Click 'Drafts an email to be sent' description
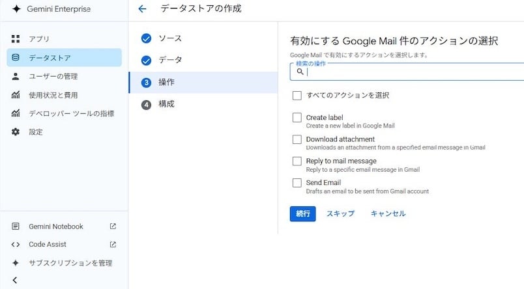The height and width of the screenshot is (289, 524). (x=368, y=191)
